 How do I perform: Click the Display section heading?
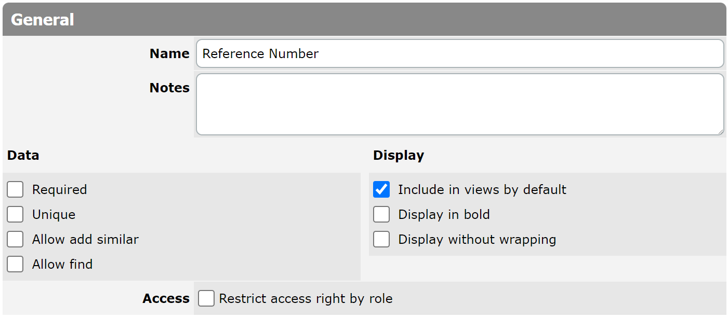pyautogui.click(x=399, y=155)
